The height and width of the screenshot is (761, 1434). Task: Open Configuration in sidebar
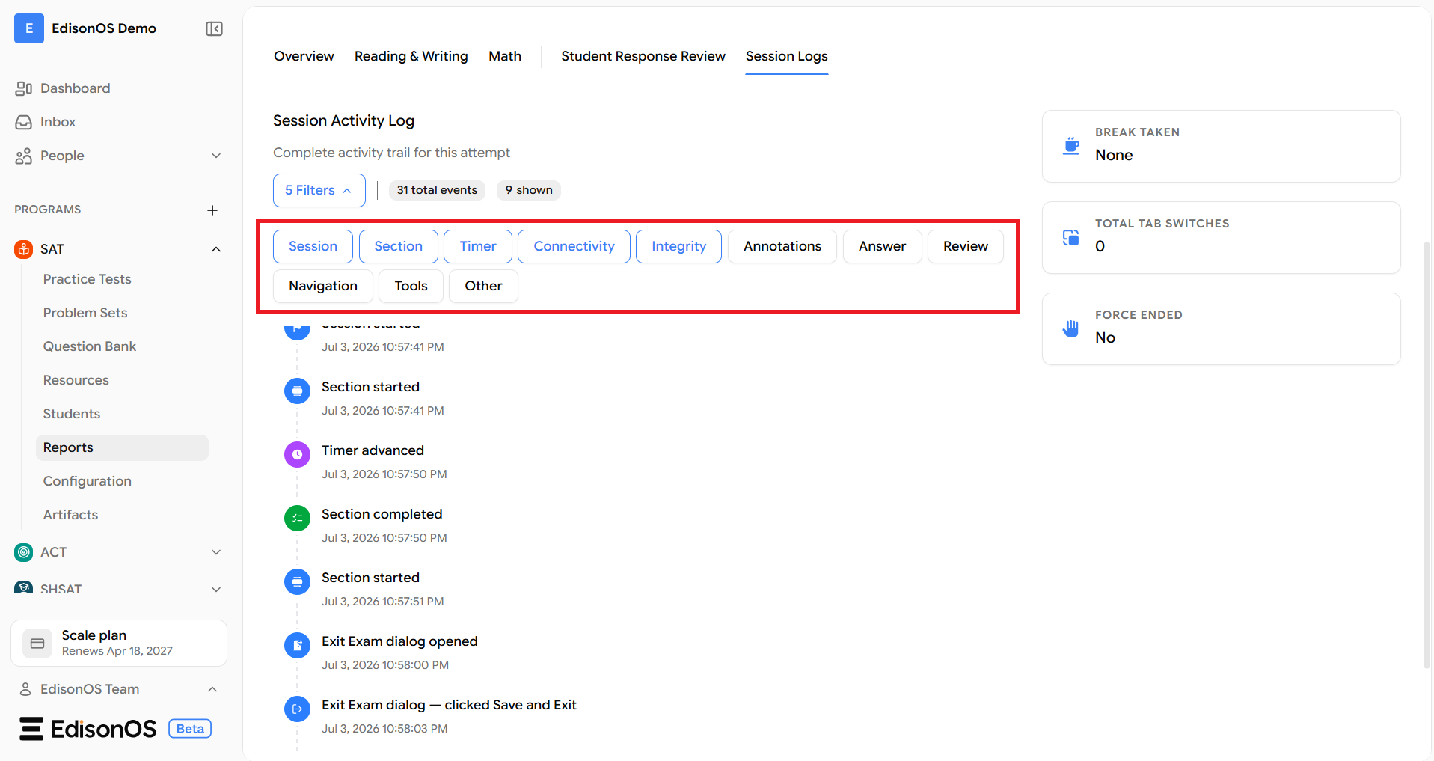point(88,481)
